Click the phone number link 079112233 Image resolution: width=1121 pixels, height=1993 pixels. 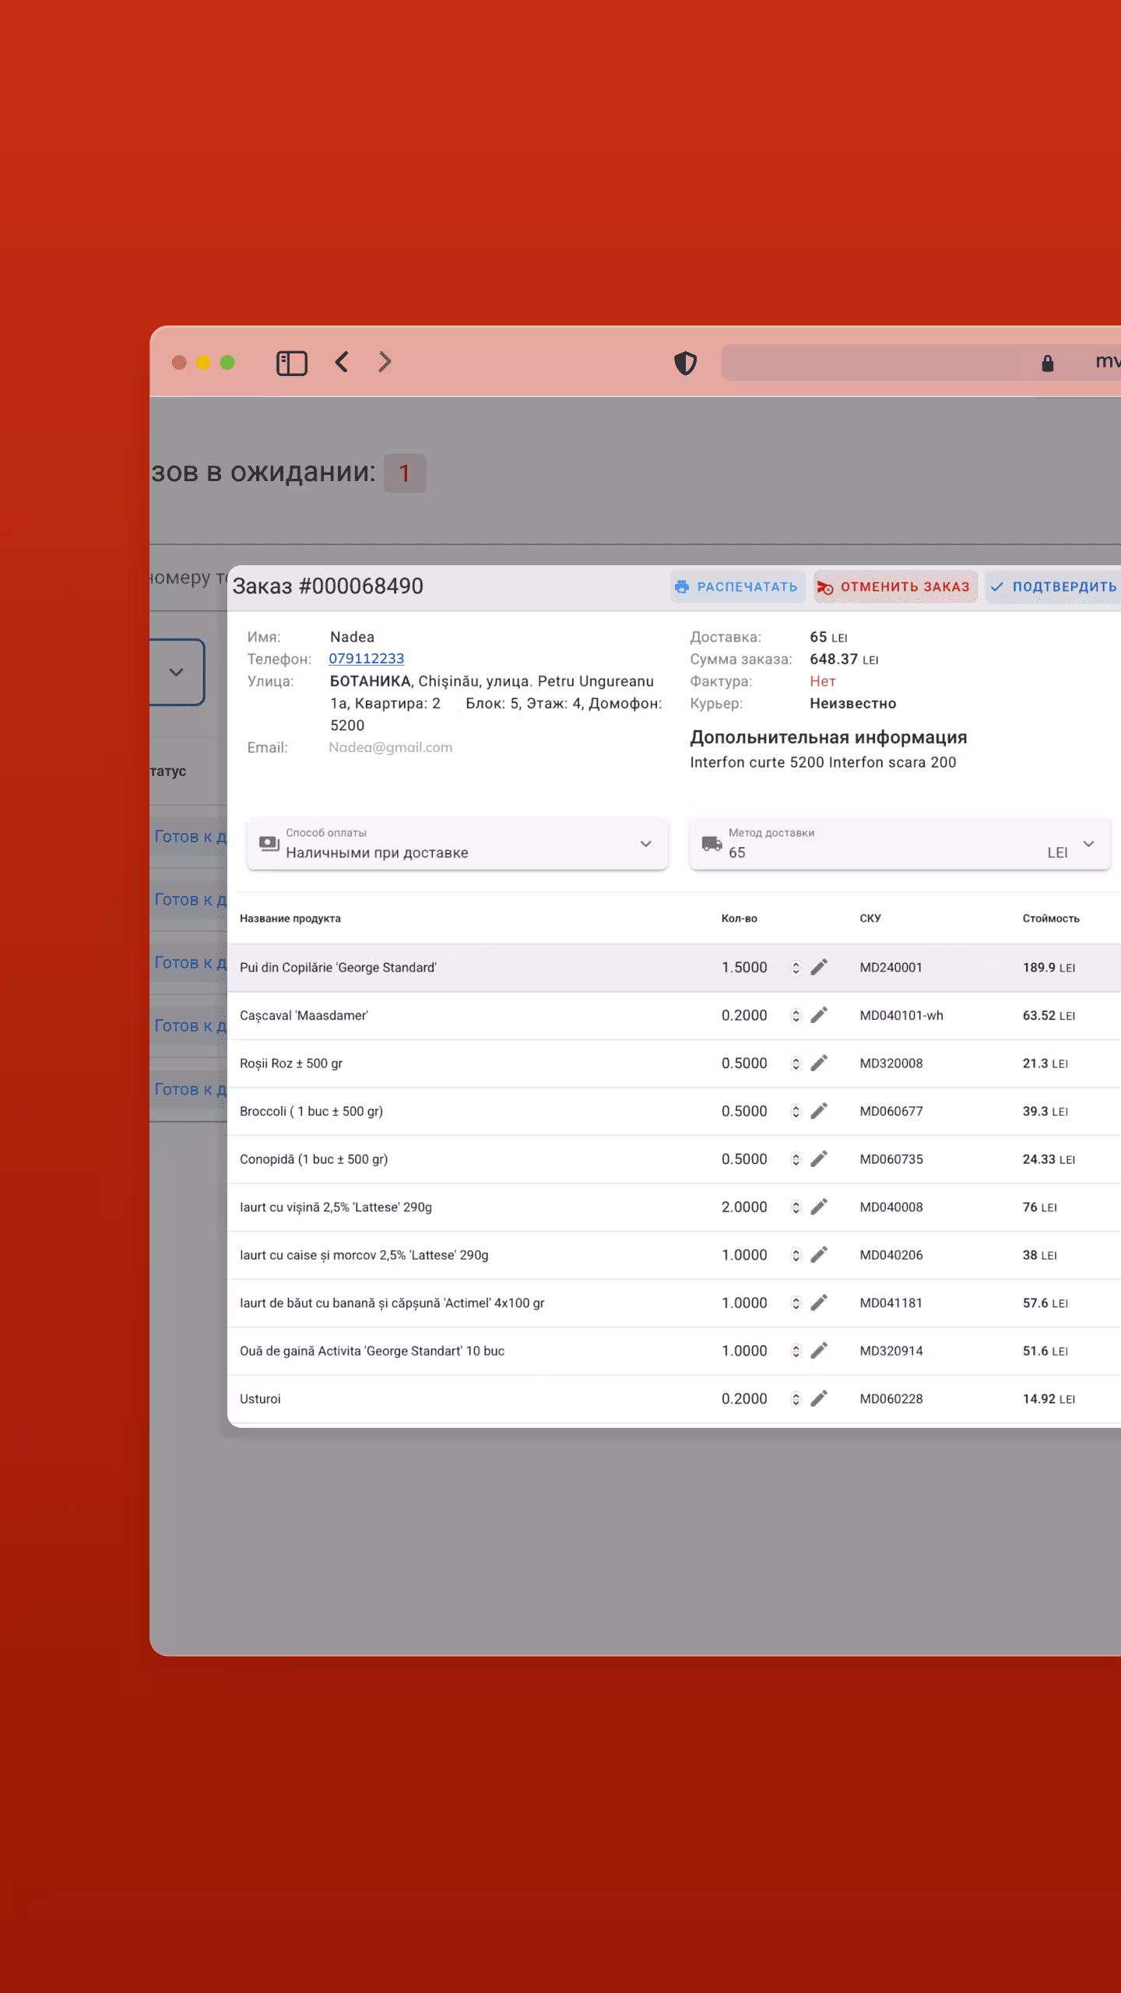point(366,659)
